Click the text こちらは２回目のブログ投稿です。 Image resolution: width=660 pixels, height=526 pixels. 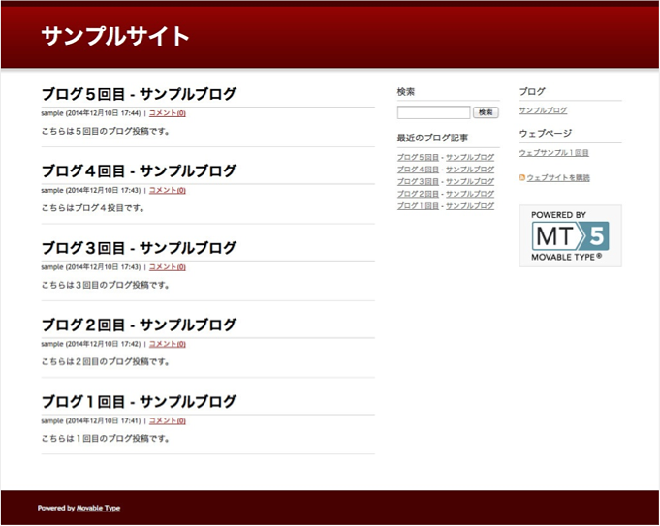point(106,362)
